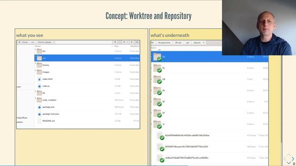Go to the 00-git breadcrumb segment
This screenshot has width=296, height=166.
[x=178, y=43]
